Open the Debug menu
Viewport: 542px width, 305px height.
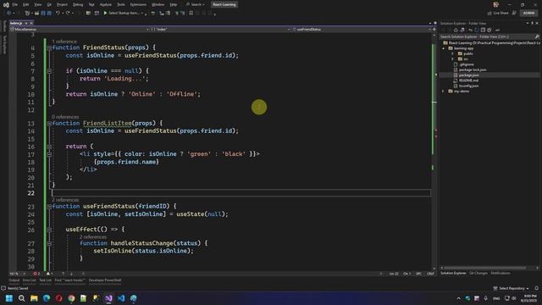pos(78,4)
